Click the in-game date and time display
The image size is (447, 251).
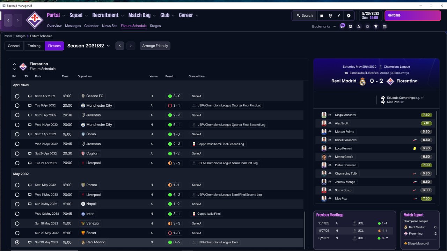tap(371, 15)
